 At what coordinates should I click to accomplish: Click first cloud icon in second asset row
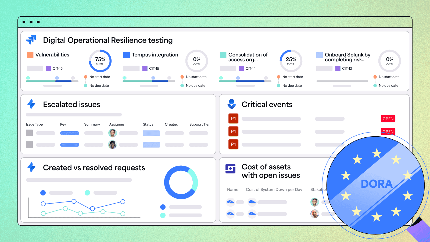click(231, 214)
